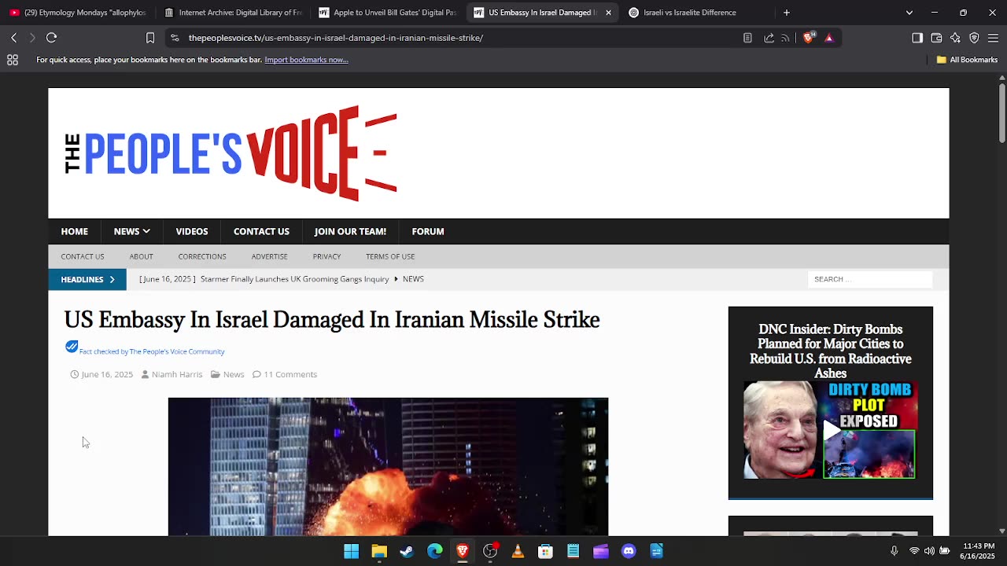Toggle the browser sidebar panel icon
Screen dimensions: 1007x566
[x=917, y=38]
